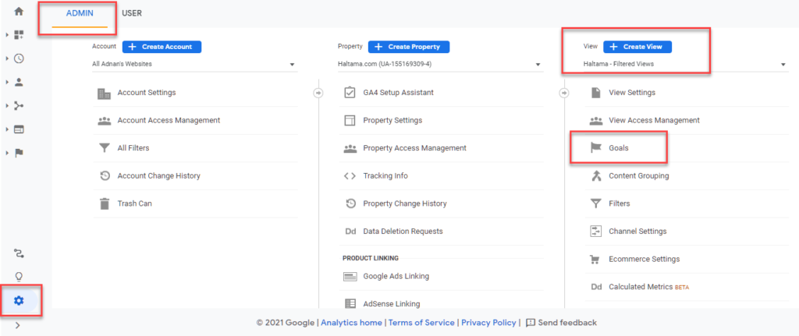Open the Analytics home link
The width and height of the screenshot is (799, 336).
(x=351, y=323)
